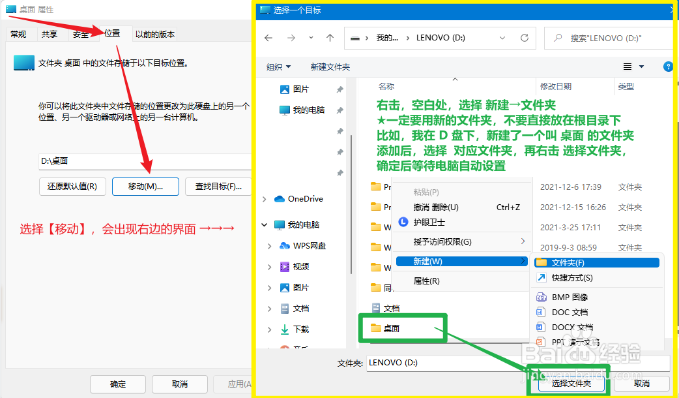The height and width of the screenshot is (398, 679).
Task: Click the back navigation arrow
Action: pos(268,37)
